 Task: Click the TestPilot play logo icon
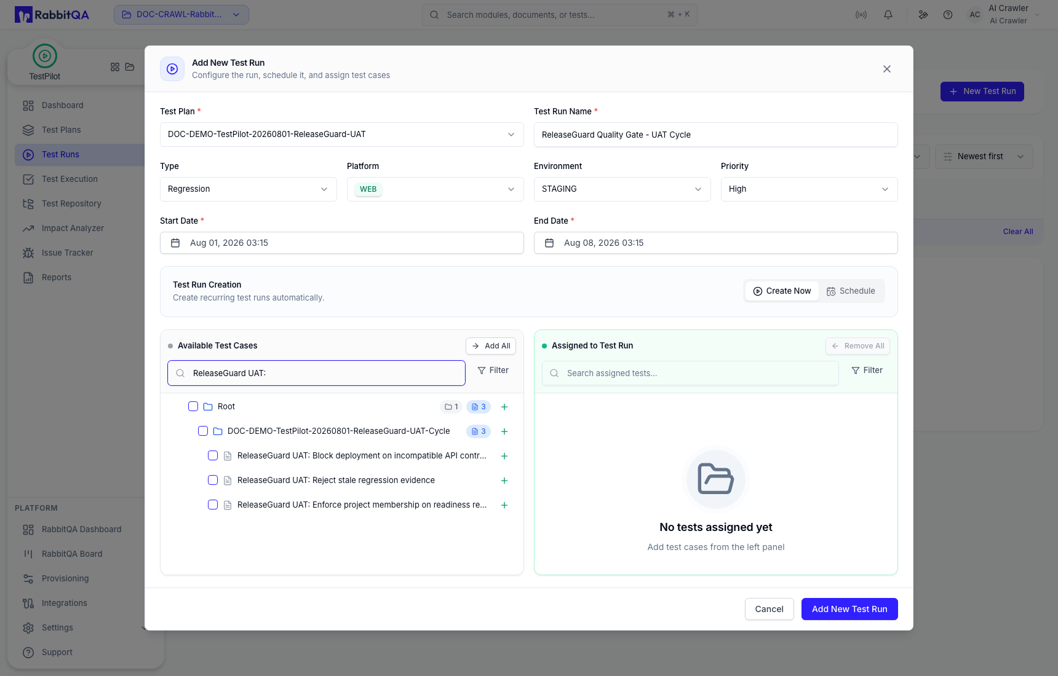point(45,56)
